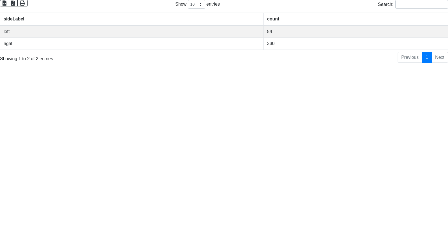This screenshot has width=448, height=252.
Task: Focus the Search input box
Action: pos(421,4)
